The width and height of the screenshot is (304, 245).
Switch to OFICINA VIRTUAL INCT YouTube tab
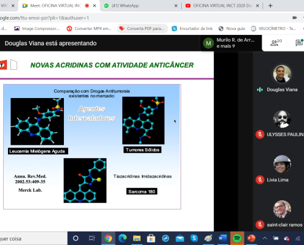(222, 6)
